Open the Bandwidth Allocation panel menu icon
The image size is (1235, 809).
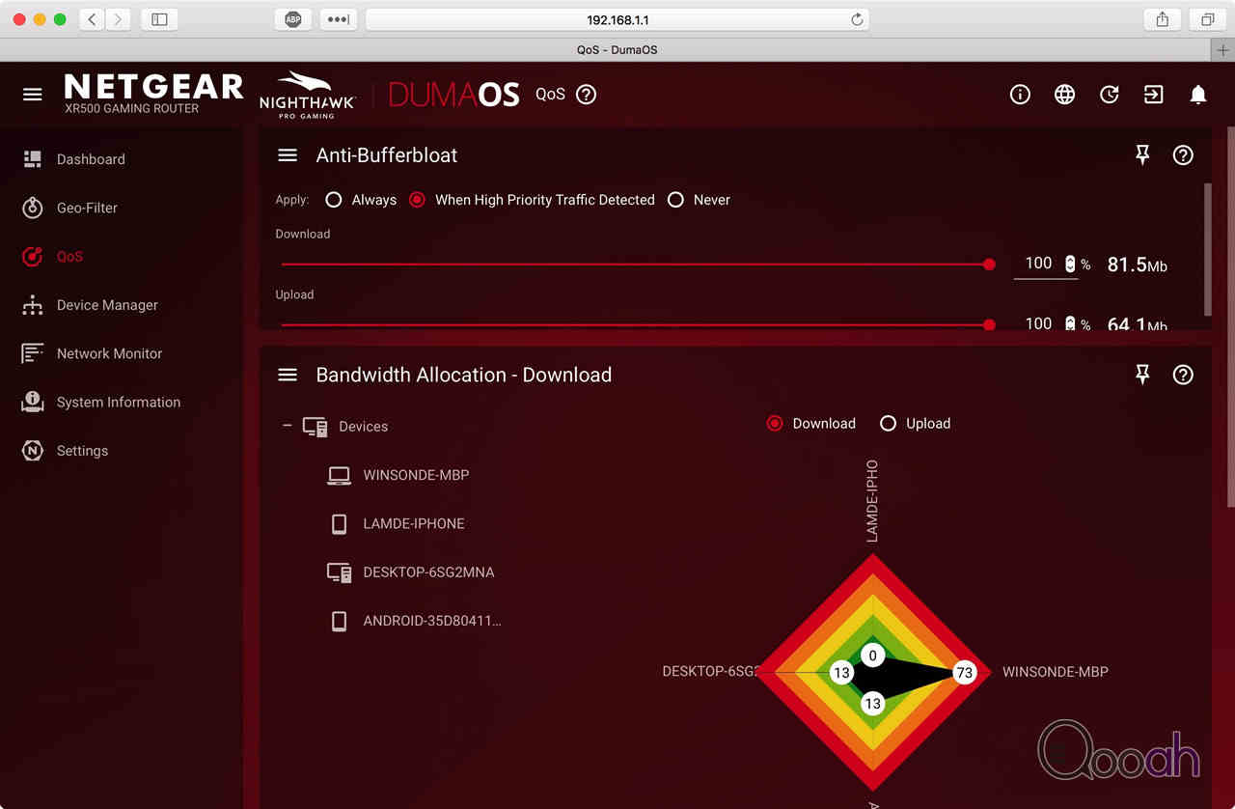[288, 375]
